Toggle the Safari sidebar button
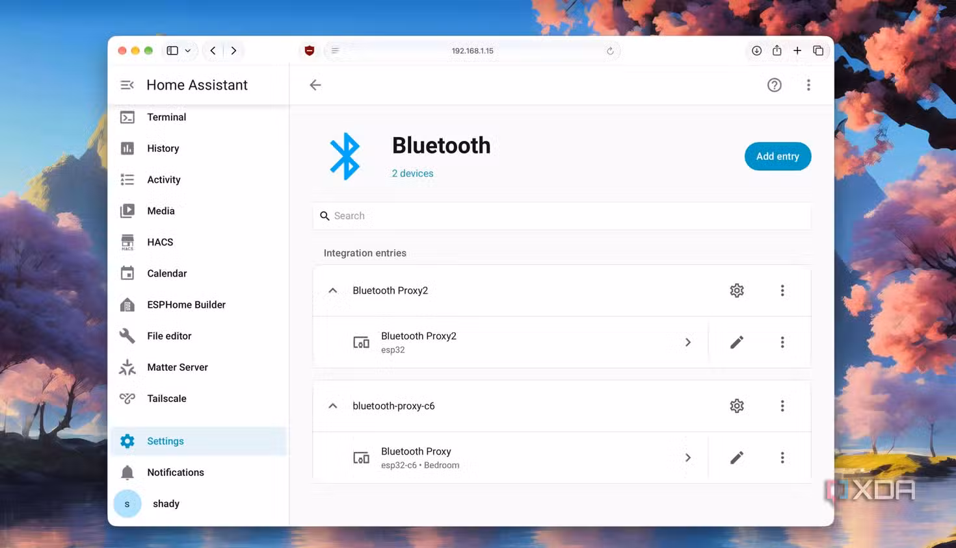 (x=172, y=51)
